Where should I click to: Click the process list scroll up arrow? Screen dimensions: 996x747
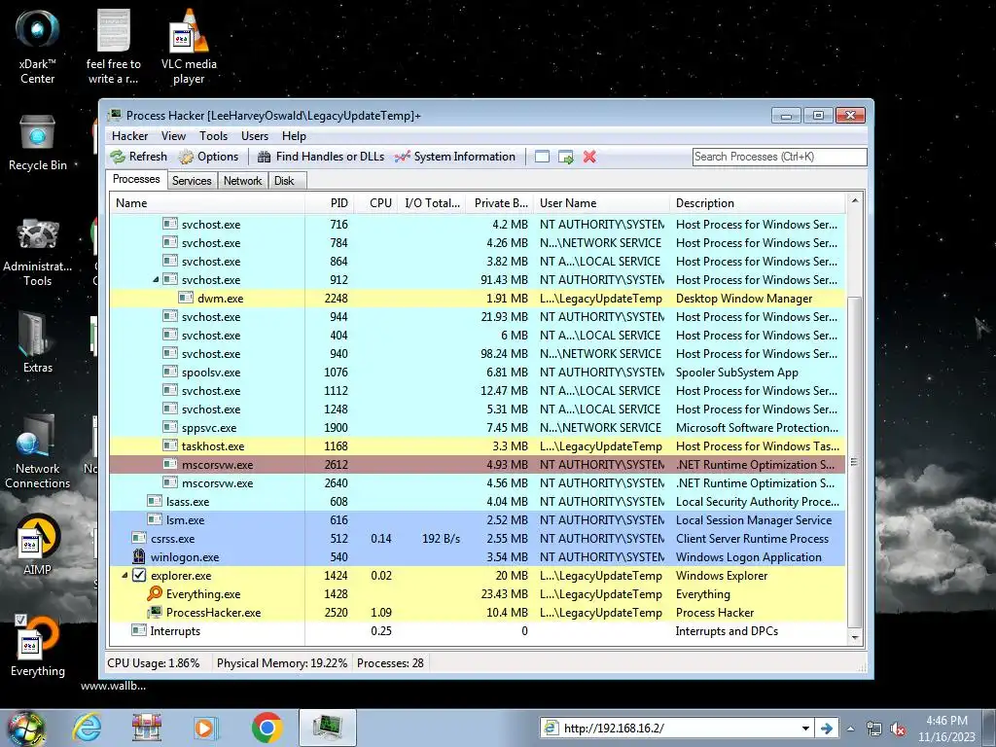pos(855,200)
